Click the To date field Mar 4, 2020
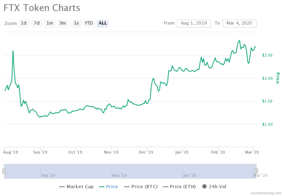285x196 pixels. (239, 23)
